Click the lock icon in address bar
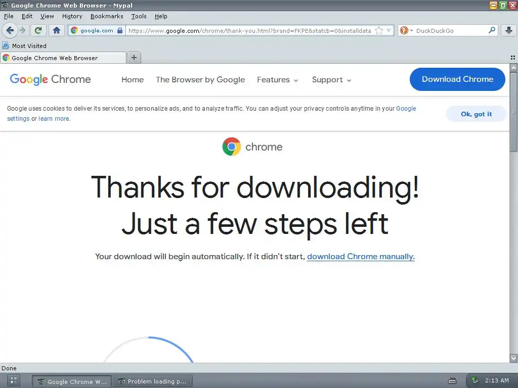Viewport: 518px width, 388px height. [120, 30]
